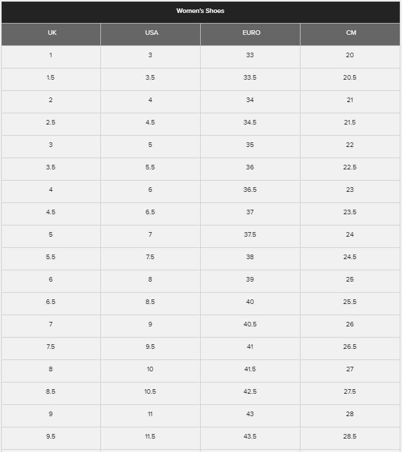Click the Women's Shoes table title
The height and width of the screenshot is (452, 402).
pyautogui.click(x=200, y=11)
